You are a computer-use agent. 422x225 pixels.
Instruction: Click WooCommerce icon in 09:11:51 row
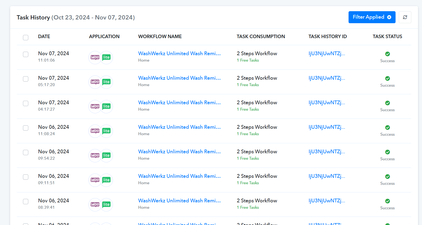(95, 180)
